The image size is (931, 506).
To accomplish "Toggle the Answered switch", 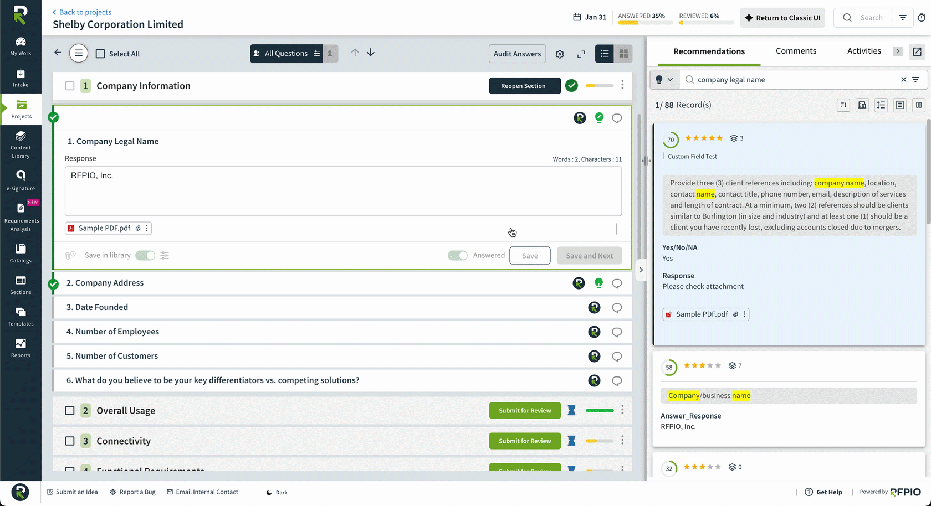I will [x=458, y=255].
